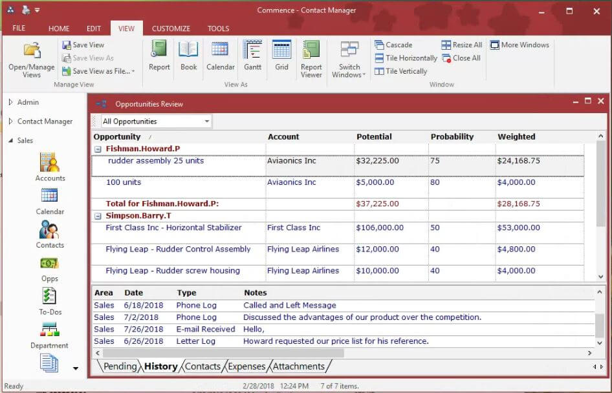This screenshot has width=612, height=393.
Task: Switch to the Contacts bottom tab
Action: pos(202,366)
